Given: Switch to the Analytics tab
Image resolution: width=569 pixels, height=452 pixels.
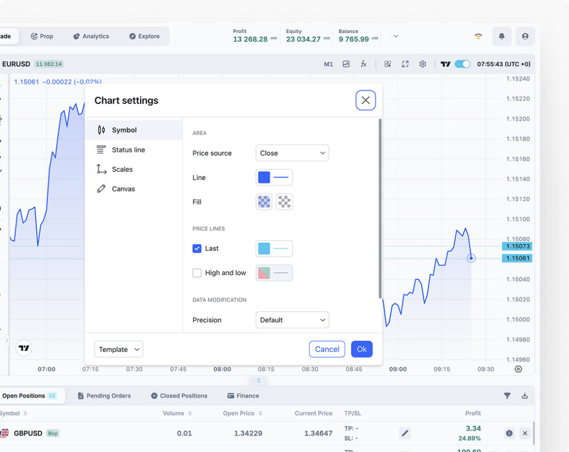Looking at the screenshot, I should tap(91, 36).
